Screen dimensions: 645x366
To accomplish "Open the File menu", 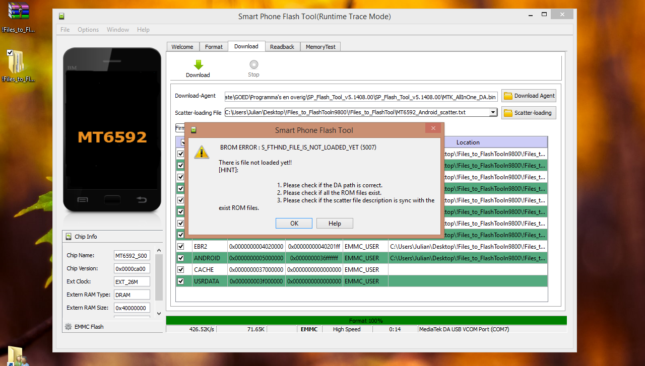I will (x=65, y=30).
